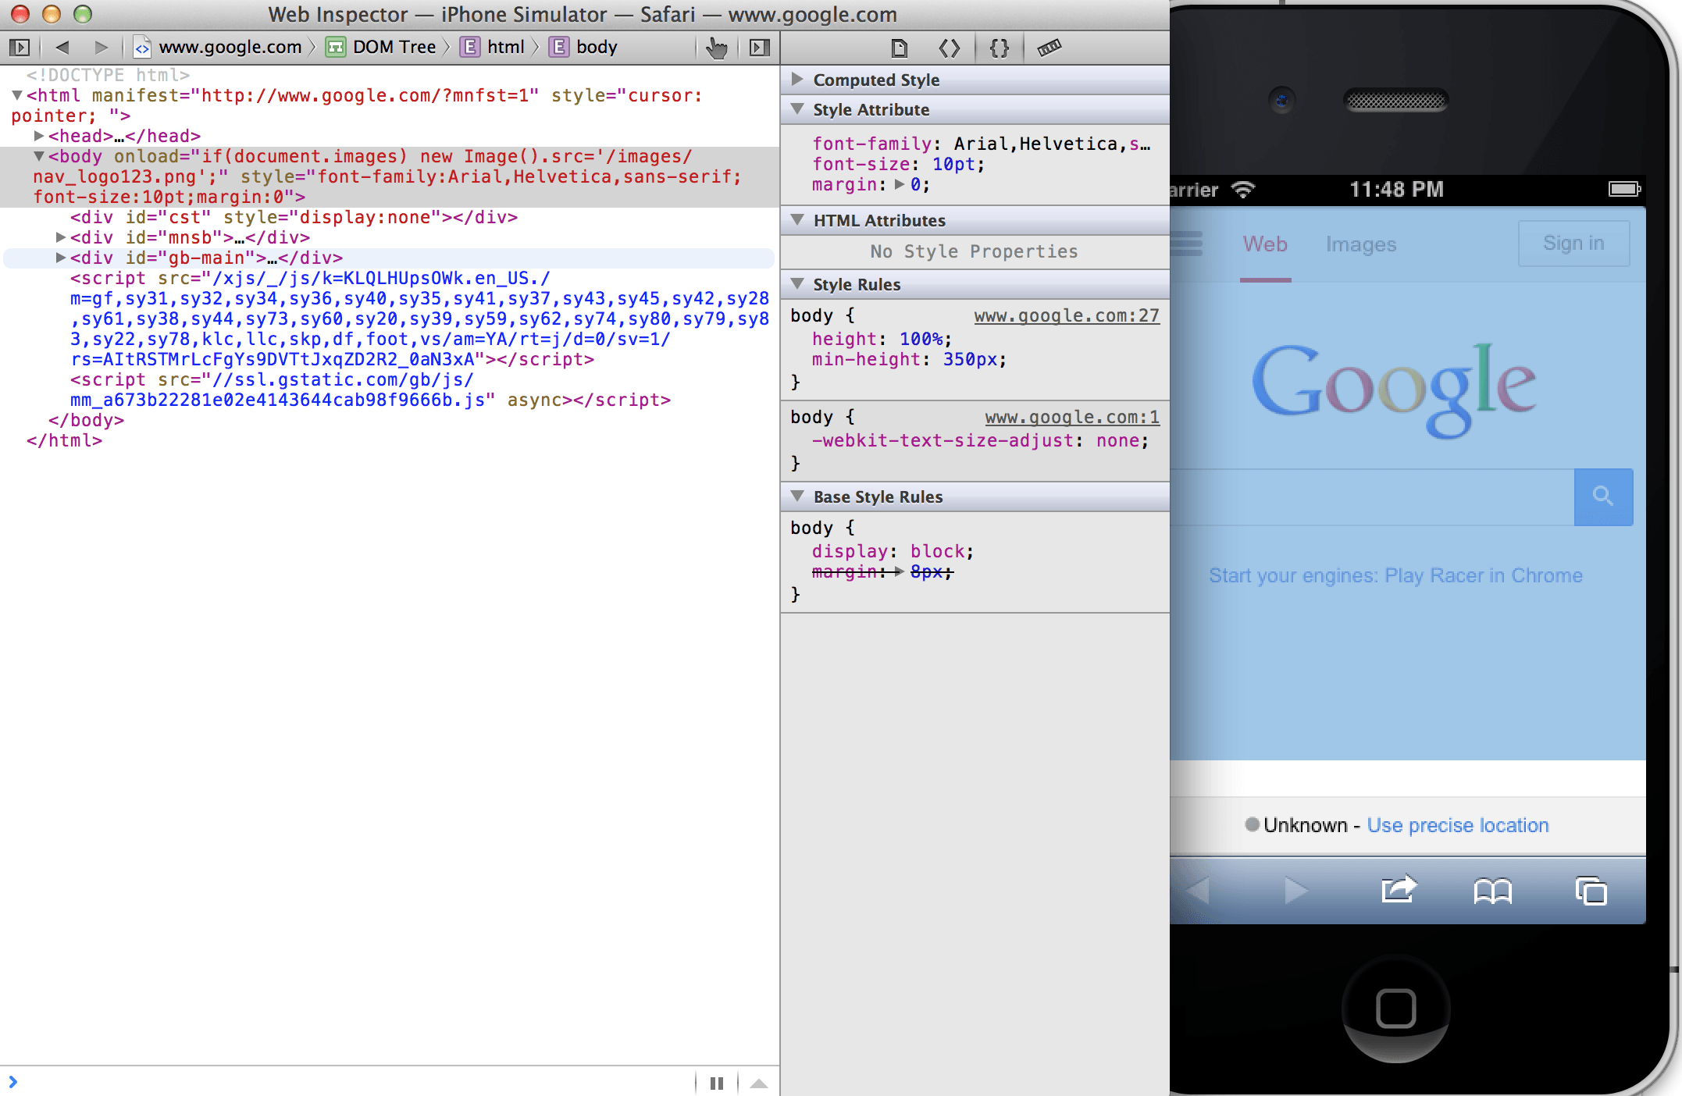Open the Layers ruler icon
The image size is (1682, 1096).
[1049, 48]
